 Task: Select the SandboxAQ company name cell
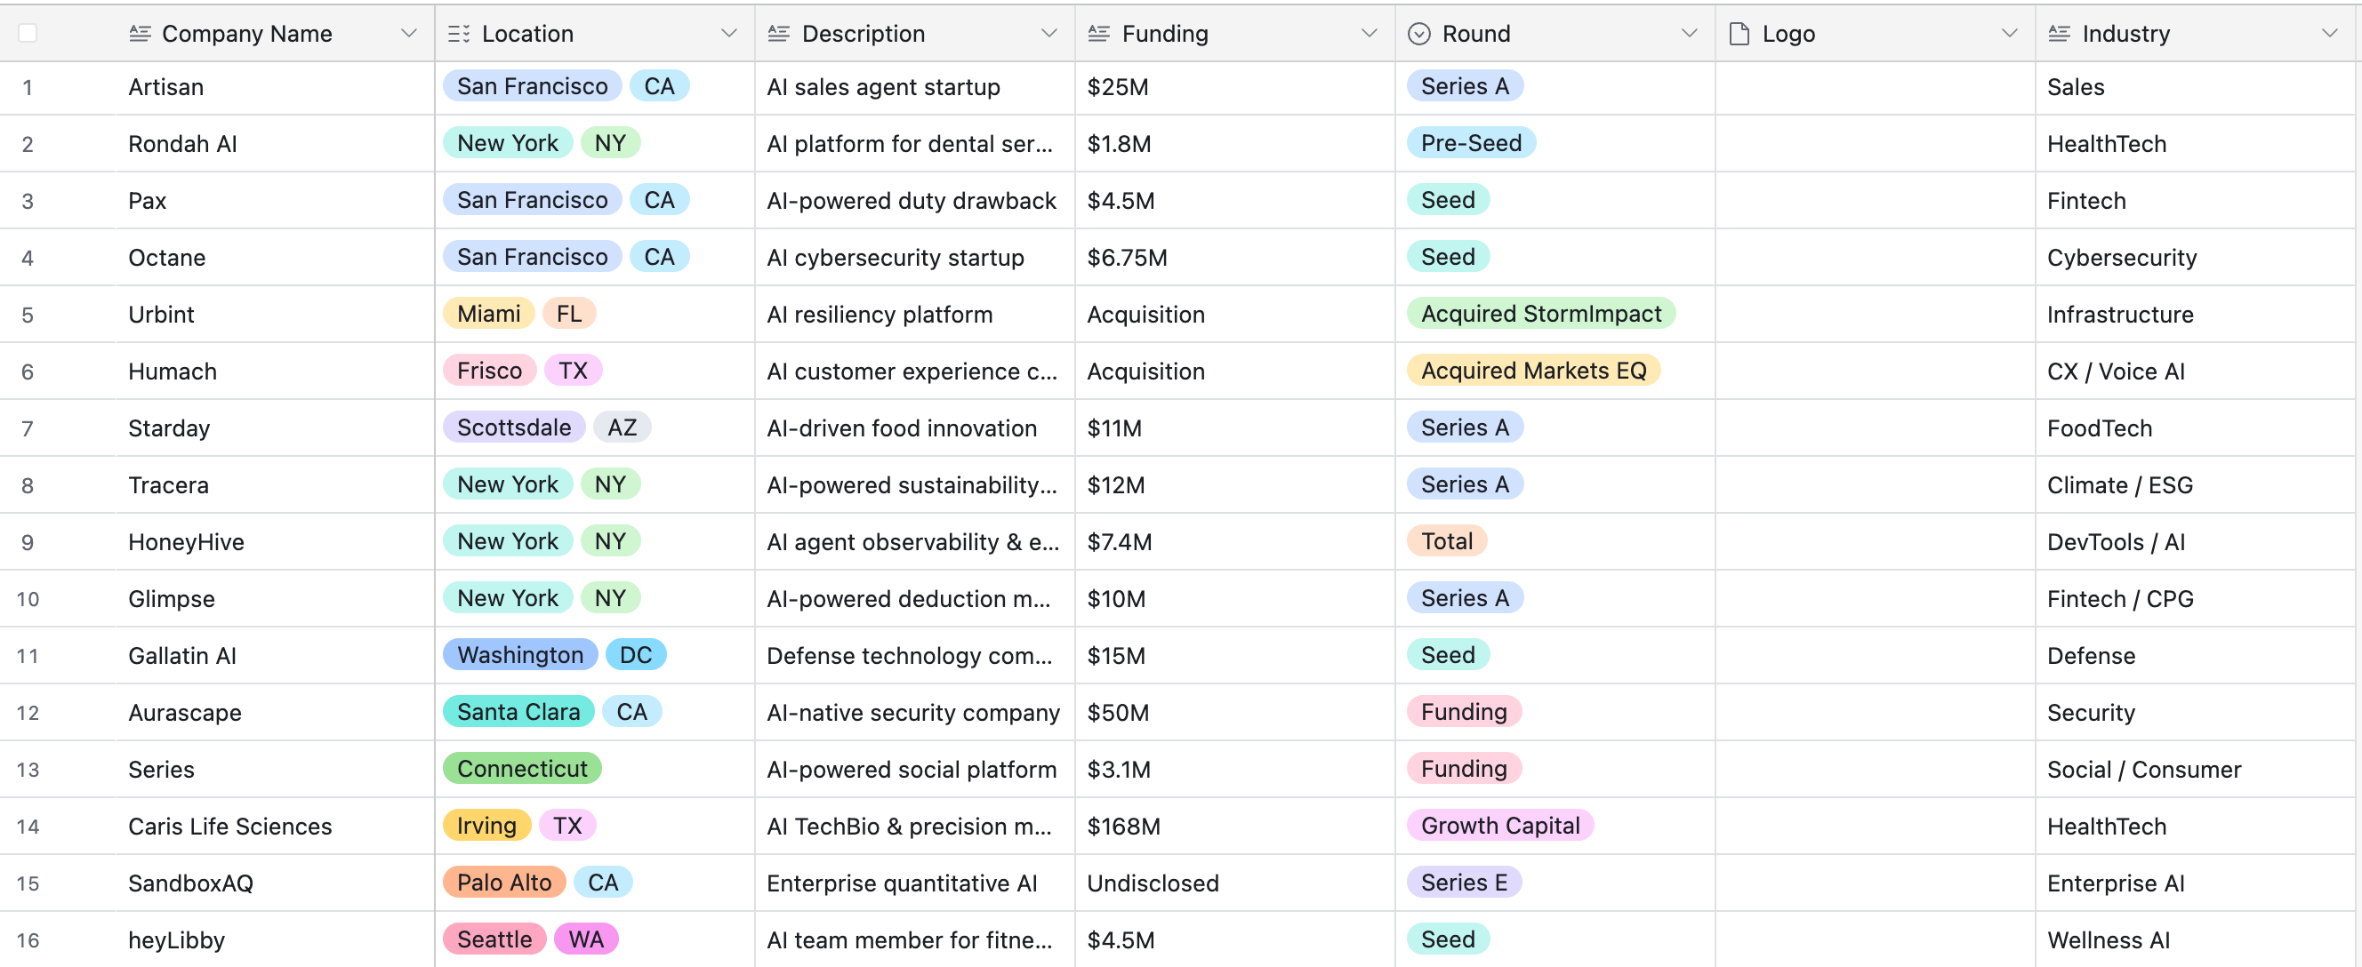[275, 883]
